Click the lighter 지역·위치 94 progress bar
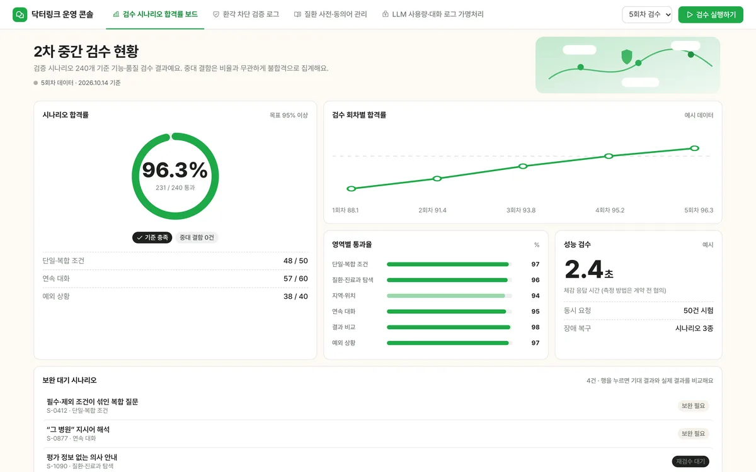756x472 pixels. pyautogui.click(x=449, y=296)
